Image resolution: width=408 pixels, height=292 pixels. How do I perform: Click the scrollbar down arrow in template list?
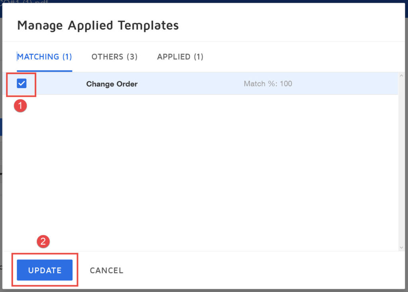pyautogui.click(x=401, y=247)
